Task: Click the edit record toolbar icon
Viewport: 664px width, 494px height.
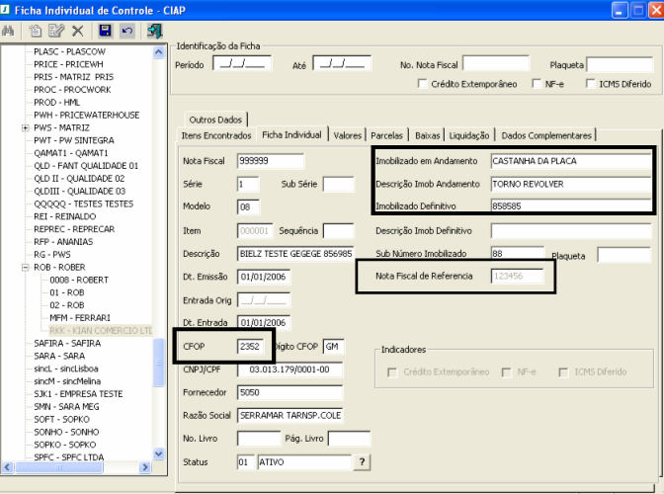Action: (x=56, y=32)
